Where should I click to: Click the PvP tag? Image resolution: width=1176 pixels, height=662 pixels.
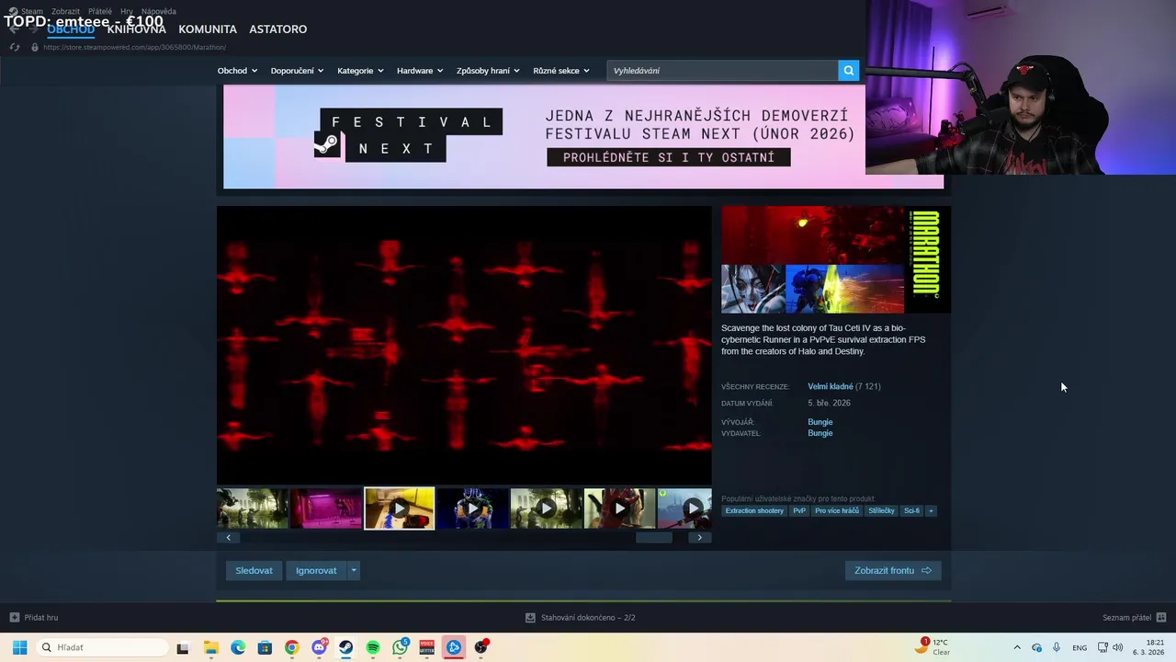[x=799, y=510]
